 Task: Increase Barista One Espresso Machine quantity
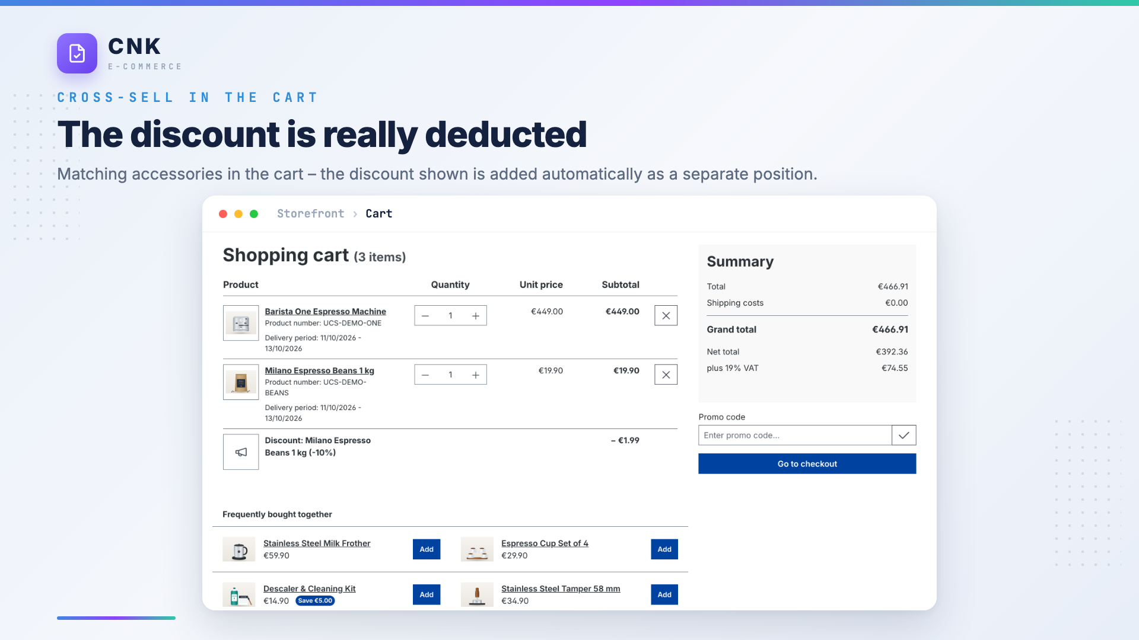(476, 316)
